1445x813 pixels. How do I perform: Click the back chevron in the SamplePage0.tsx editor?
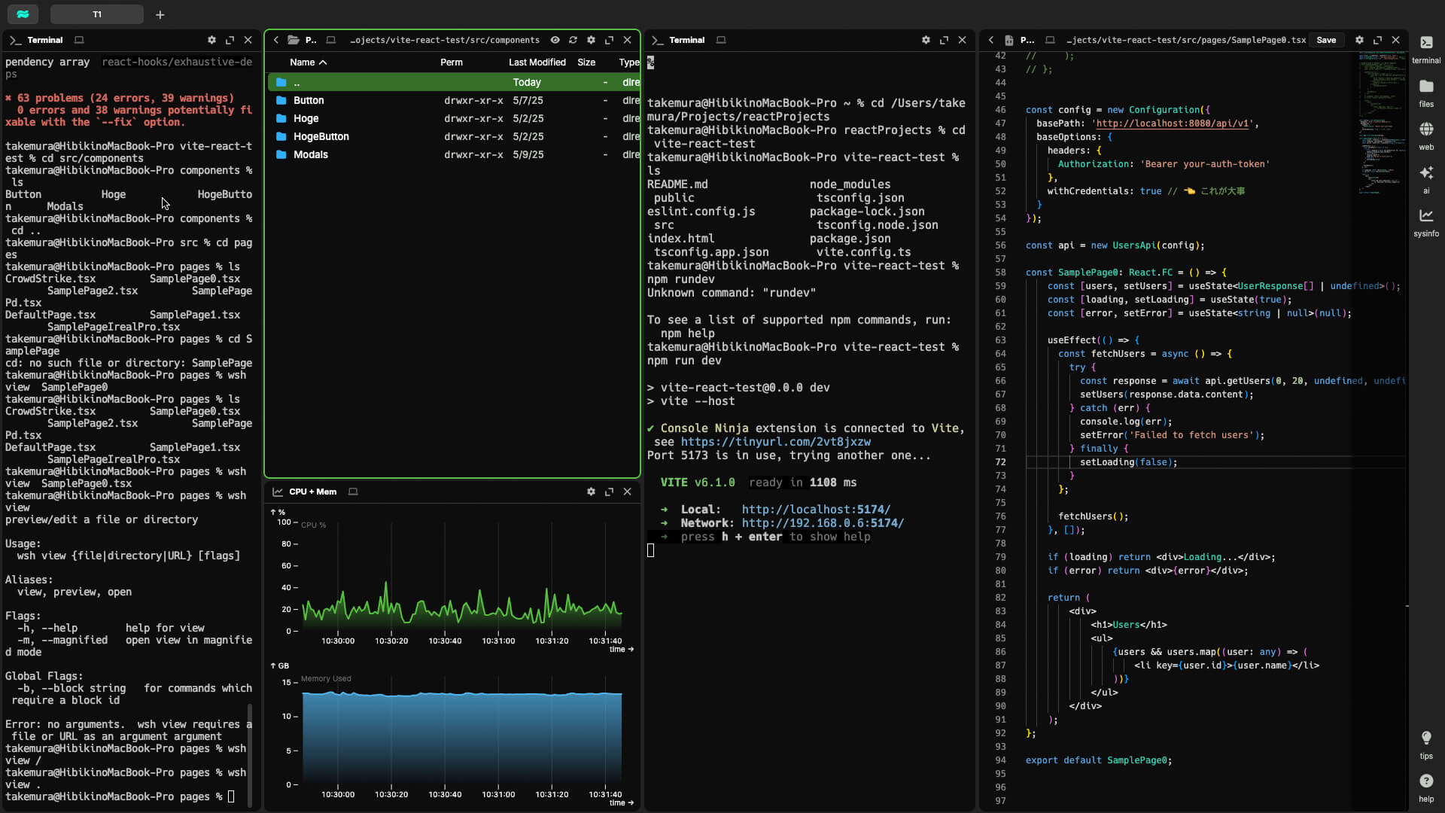coord(991,41)
